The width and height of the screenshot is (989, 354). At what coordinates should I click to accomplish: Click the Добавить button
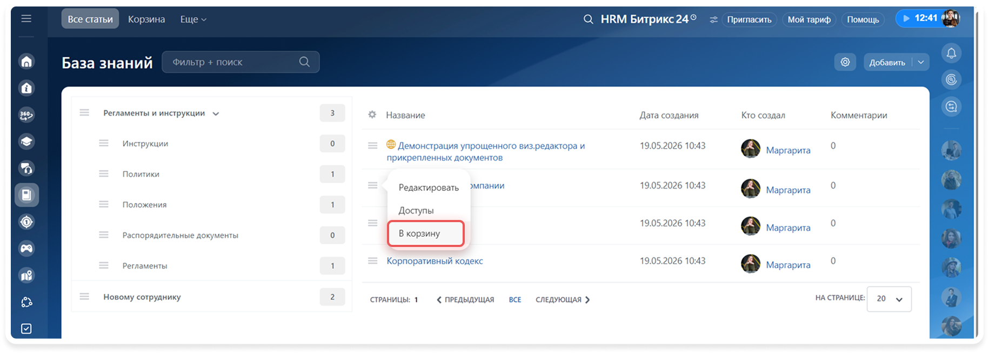887,62
